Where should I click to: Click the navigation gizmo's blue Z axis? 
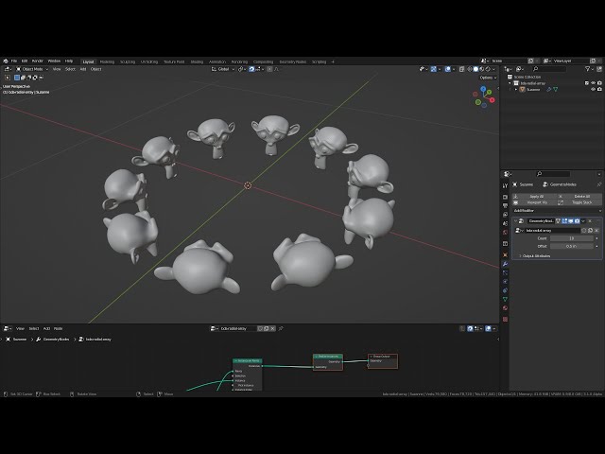pos(483,89)
